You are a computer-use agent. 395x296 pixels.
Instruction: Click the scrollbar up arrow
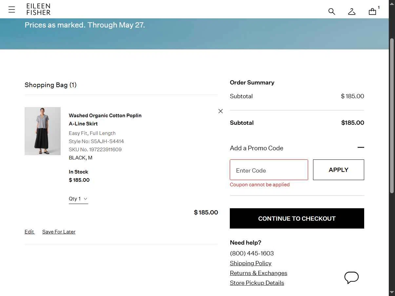point(392,3)
